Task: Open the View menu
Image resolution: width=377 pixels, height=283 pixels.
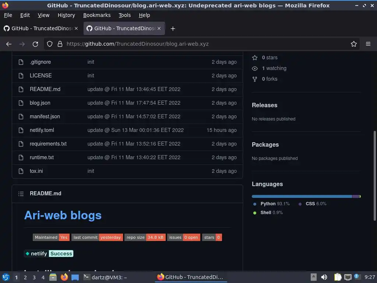Action: click(43, 15)
